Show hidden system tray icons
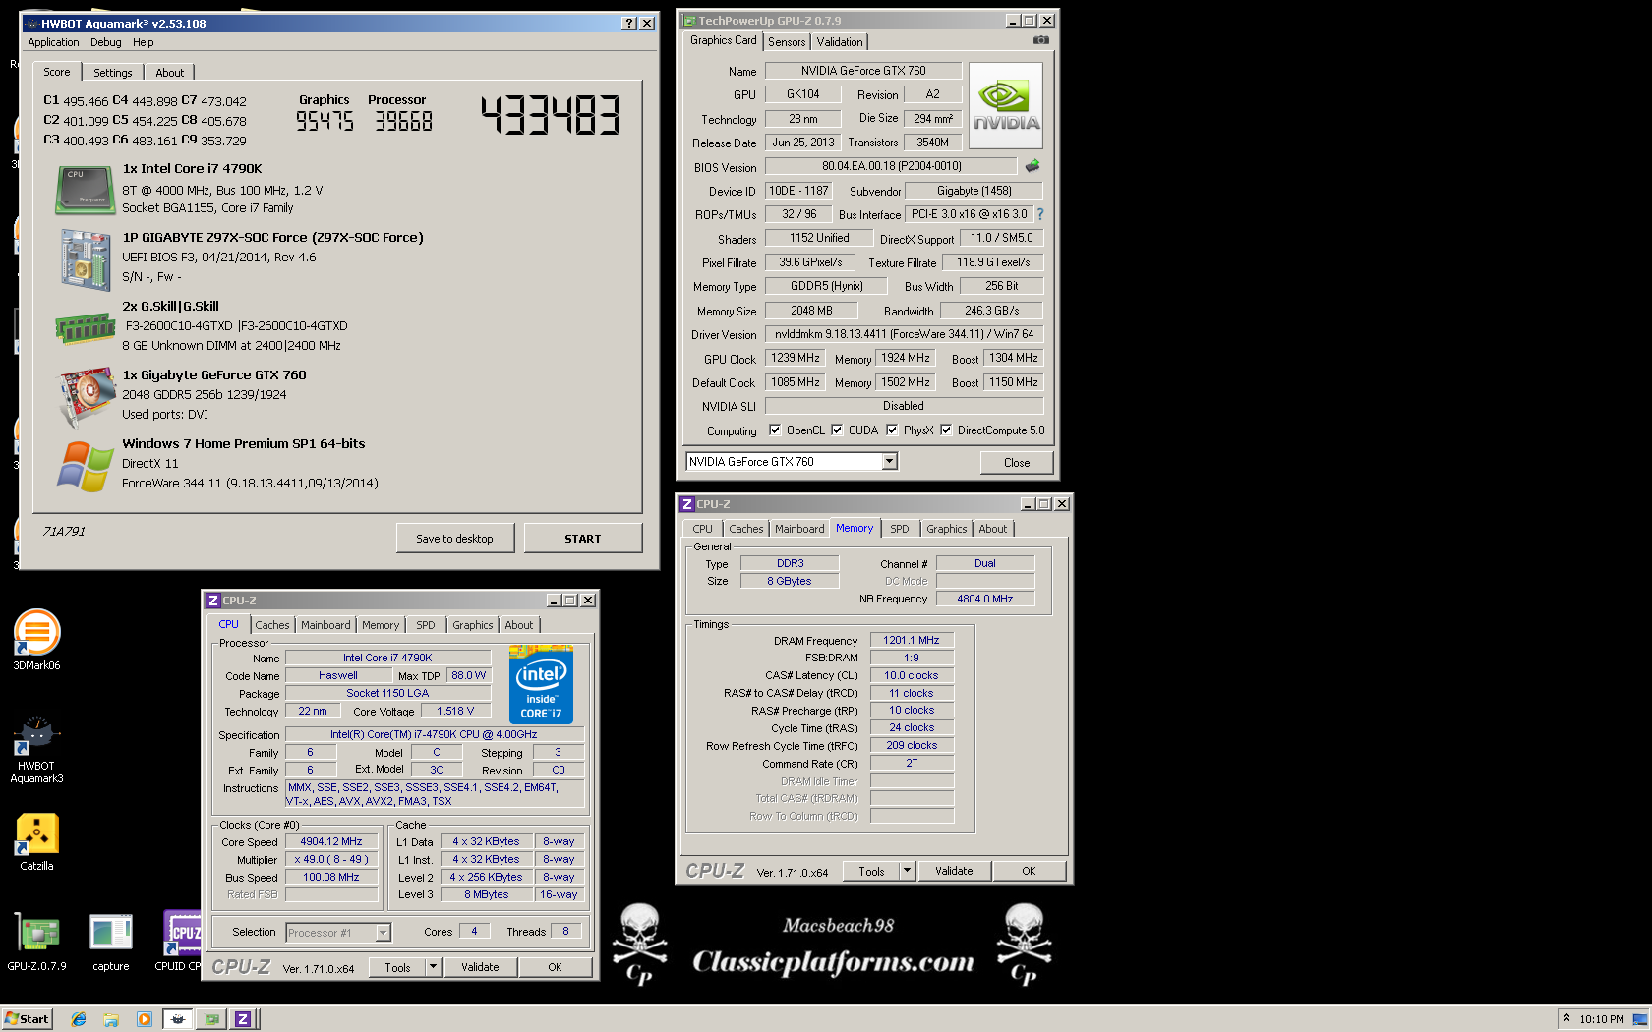Image resolution: width=1652 pixels, height=1032 pixels. pos(1566,1019)
